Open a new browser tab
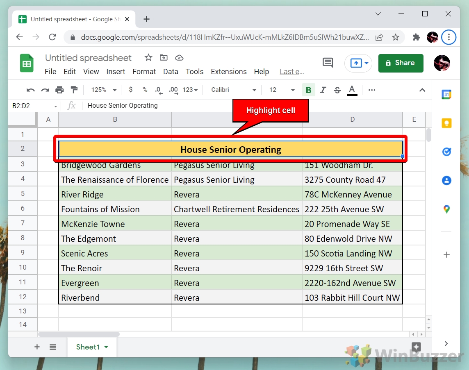The width and height of the screenshot is (469, 370). (x=146, y=19)
